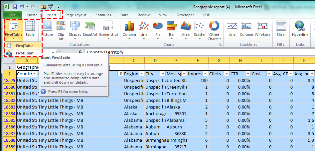Click cell with zip 35217
The width and height of the screenshot is (315, 151).
click(x=177, y=147)
